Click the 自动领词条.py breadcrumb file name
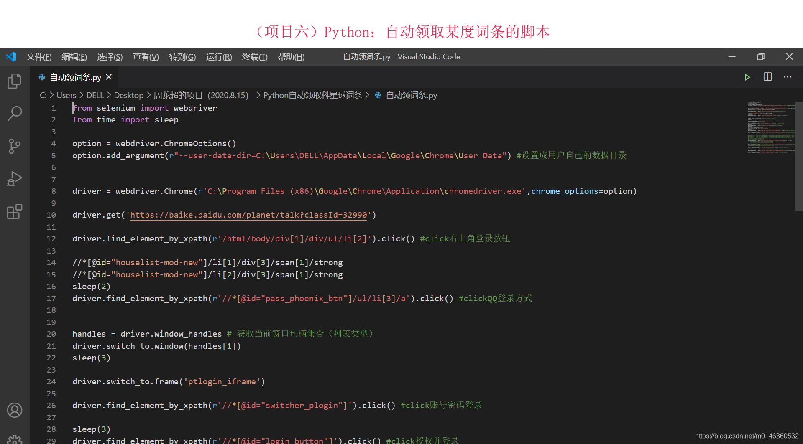The image size is (803, 444). tap(412, 95)
